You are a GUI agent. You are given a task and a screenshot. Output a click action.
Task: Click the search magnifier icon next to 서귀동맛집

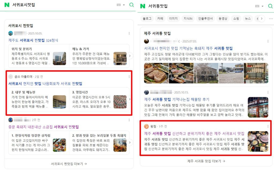(270, 6)
